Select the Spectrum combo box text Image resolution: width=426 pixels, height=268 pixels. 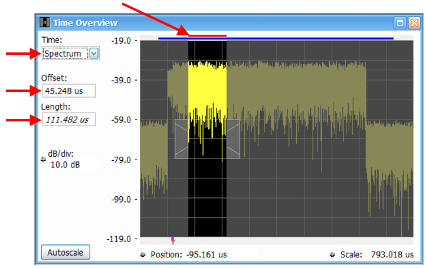[63, 54]
